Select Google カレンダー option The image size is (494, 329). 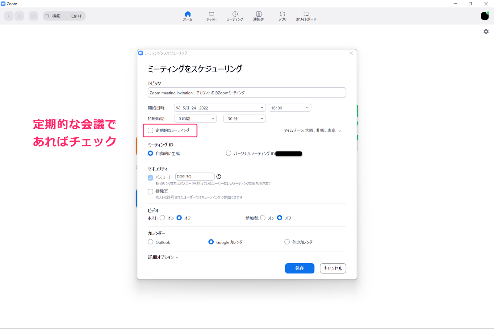(211, 242)
